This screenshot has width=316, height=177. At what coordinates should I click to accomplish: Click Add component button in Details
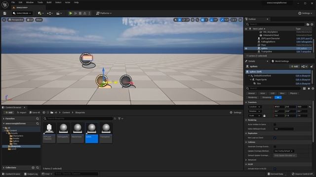[294, 66]
